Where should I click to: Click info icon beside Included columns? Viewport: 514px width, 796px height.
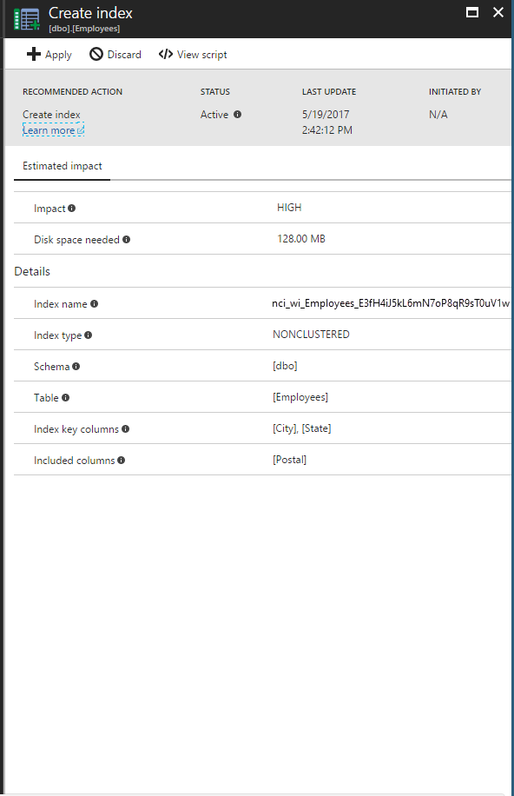pyautogui.click(x=122, y=460)
